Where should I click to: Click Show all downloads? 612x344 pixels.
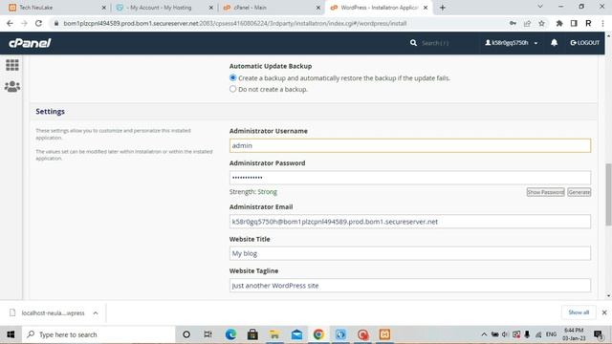point(579,312)
